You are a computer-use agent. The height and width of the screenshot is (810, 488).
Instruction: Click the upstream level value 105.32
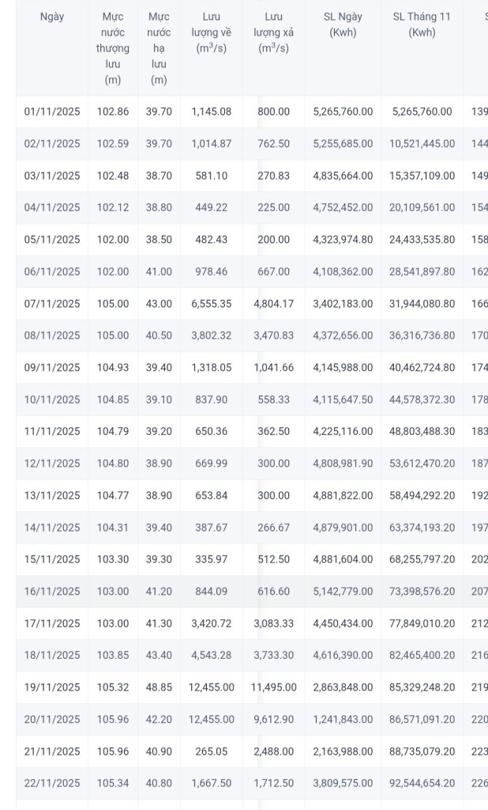(x=113, y=687)
